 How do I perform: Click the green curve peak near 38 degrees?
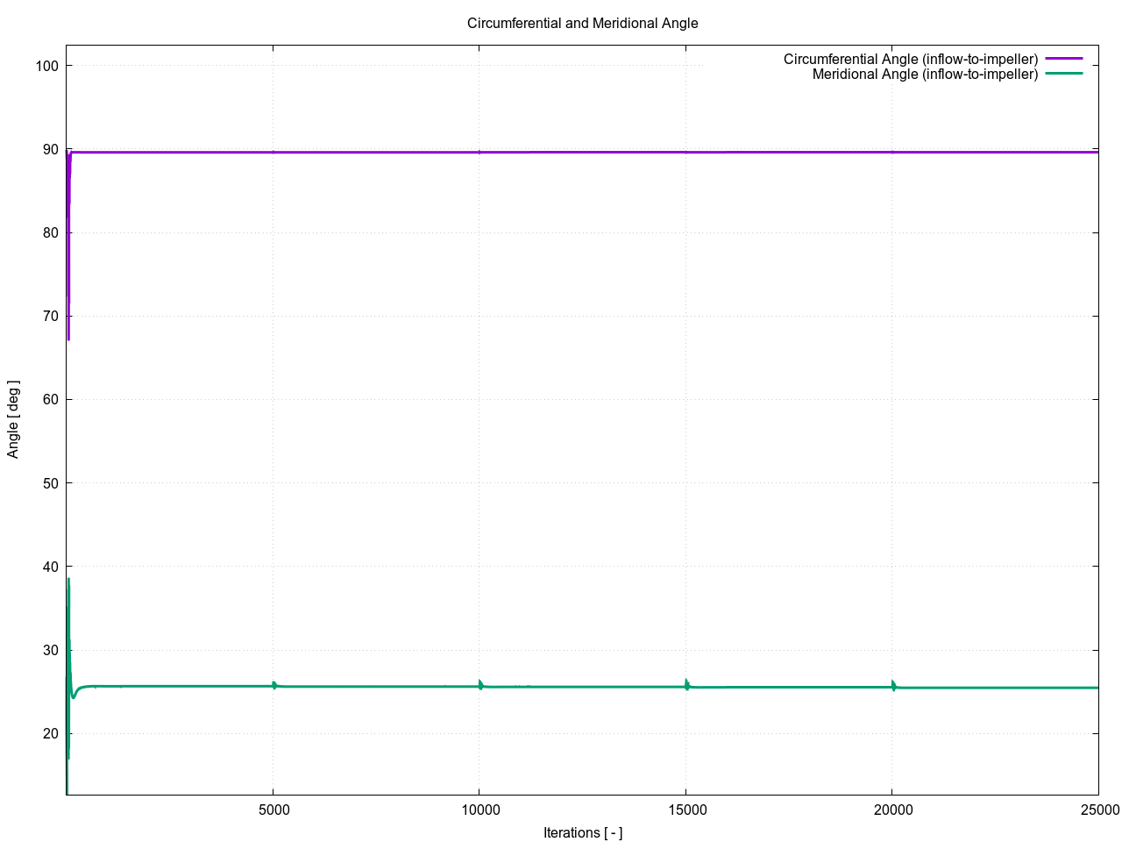pyautogui.click(x=68, y=581)
